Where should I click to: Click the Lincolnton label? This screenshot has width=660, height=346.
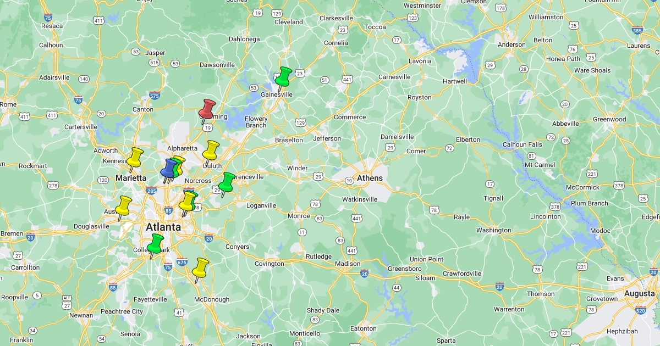[546, 216]
